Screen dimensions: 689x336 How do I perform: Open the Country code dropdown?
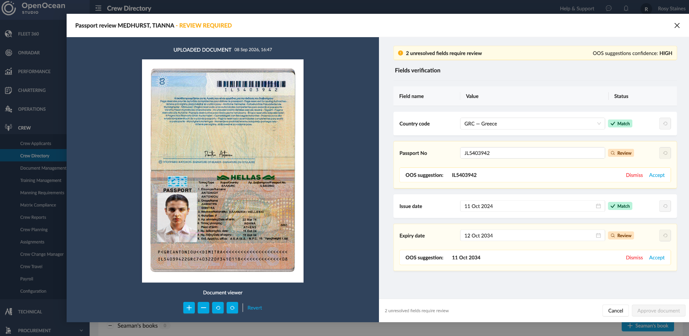(532, 124)
